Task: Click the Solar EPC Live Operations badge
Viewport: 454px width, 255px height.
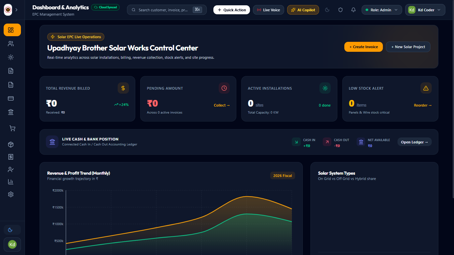Action: [76, 37]
